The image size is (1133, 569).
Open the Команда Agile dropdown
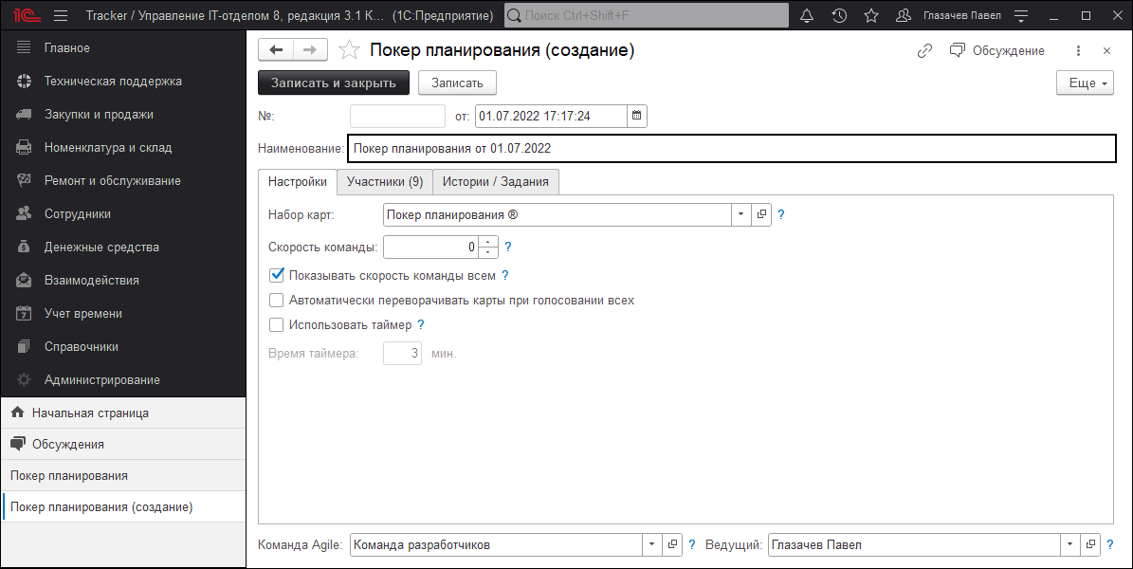651,544
